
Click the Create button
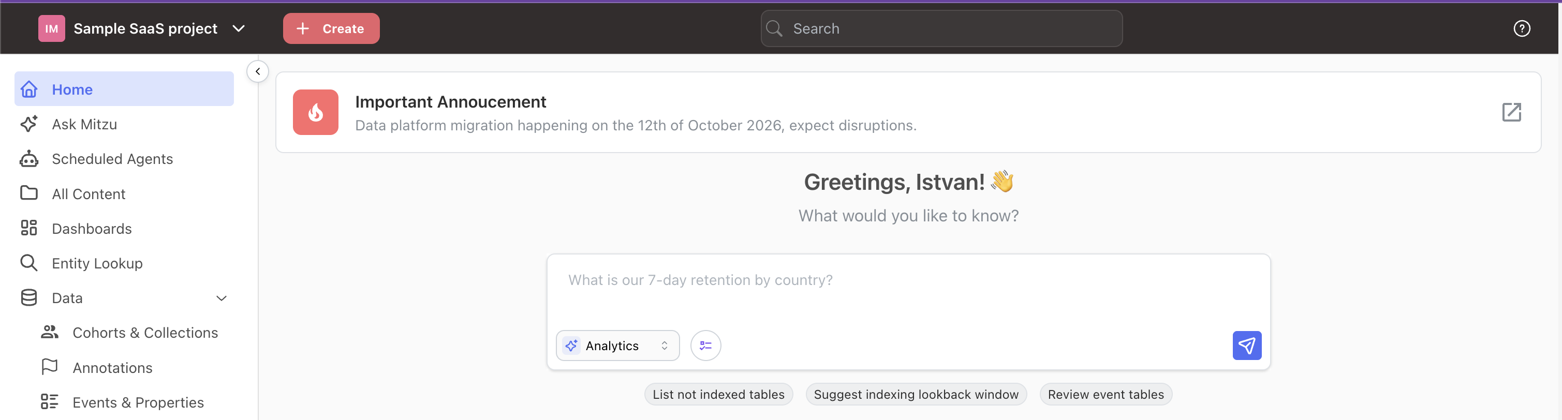click(331, 28)
